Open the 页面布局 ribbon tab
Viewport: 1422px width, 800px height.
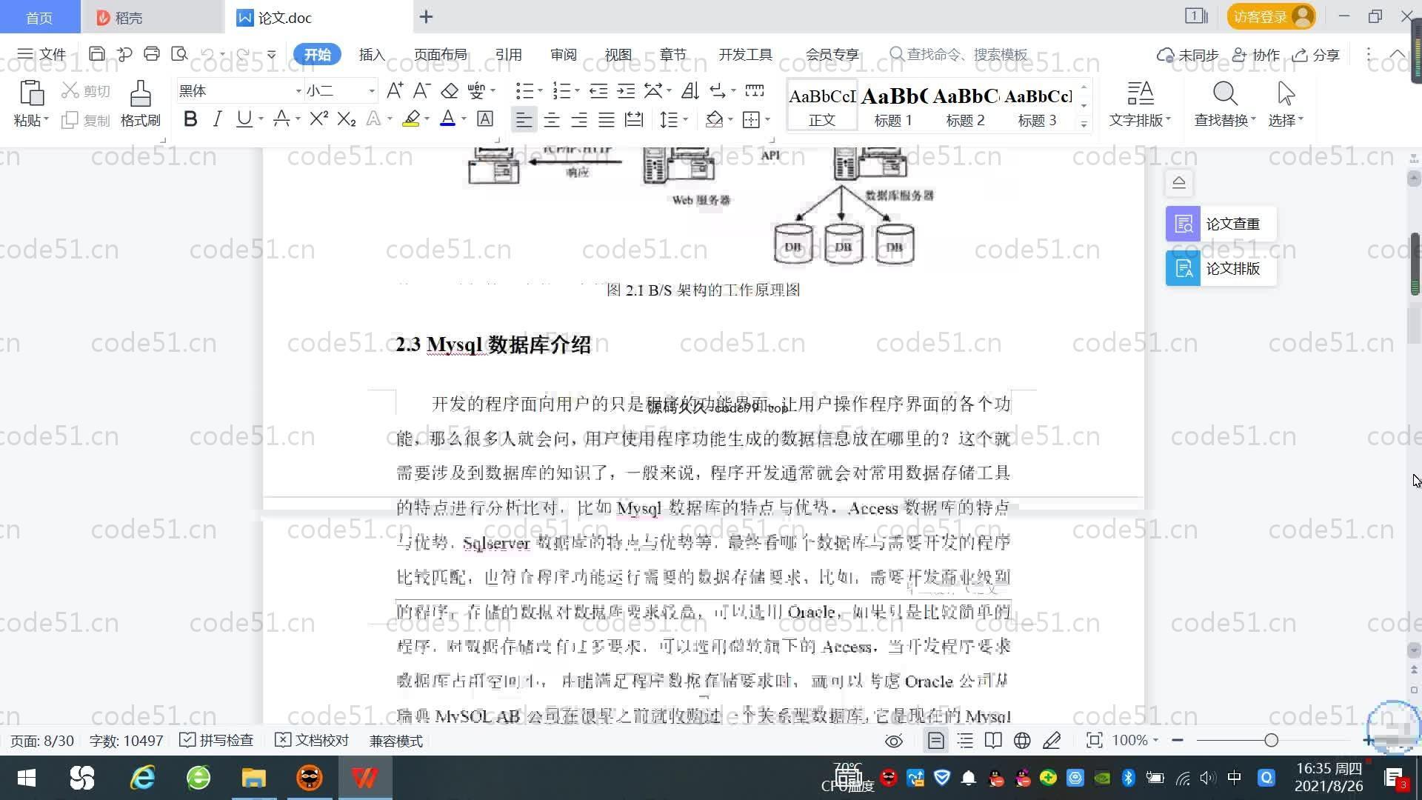(x=441, y=55)
